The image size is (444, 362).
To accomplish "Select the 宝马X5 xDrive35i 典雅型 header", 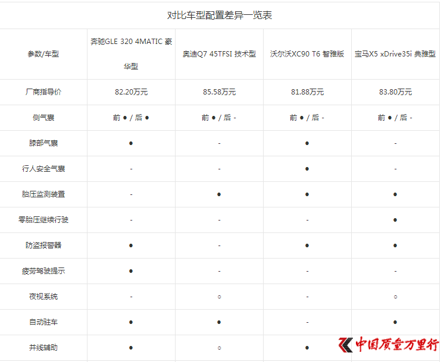I will tap(395, 54).
